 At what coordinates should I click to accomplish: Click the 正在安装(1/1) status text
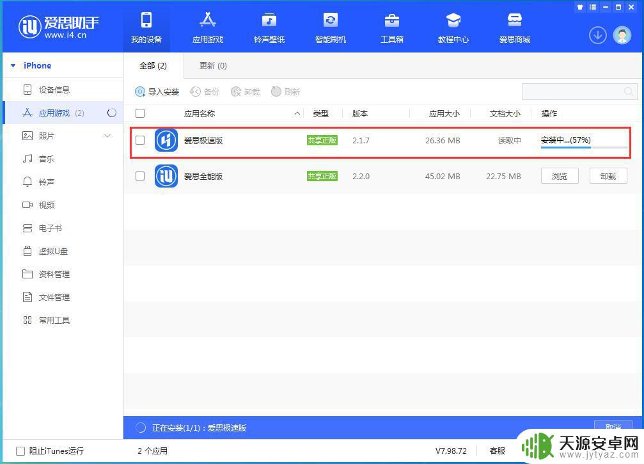(199, 428)
